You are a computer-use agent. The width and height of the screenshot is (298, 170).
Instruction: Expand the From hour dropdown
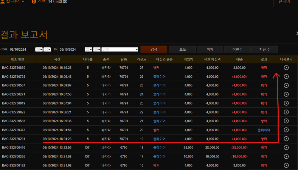[39, 49]
